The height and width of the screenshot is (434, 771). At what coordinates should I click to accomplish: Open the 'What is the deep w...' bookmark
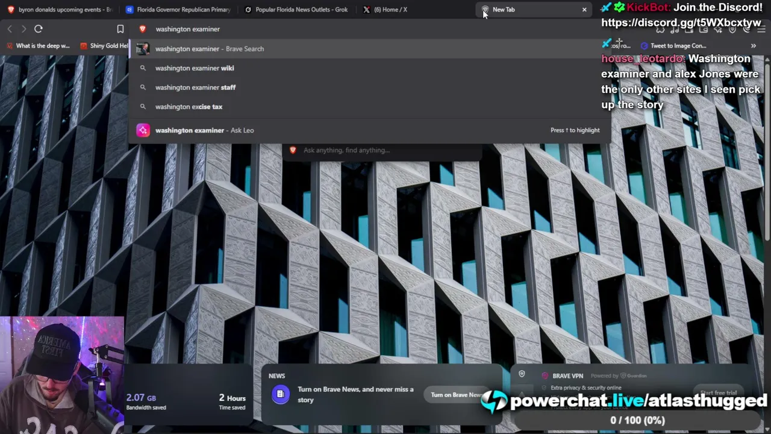(38, 46)
